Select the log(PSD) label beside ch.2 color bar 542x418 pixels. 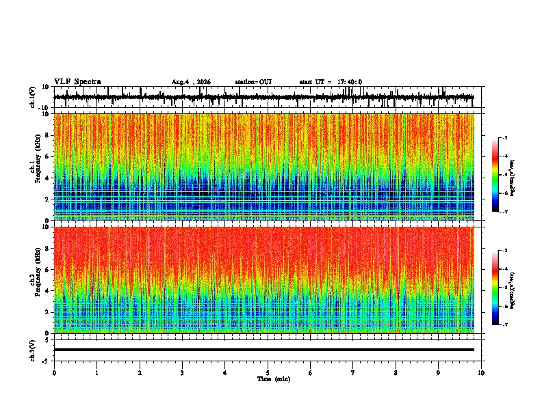[513, 290]
